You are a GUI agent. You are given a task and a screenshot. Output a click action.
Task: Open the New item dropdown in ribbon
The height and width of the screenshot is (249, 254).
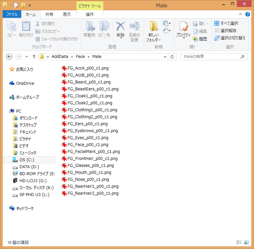tap(167, 24)
